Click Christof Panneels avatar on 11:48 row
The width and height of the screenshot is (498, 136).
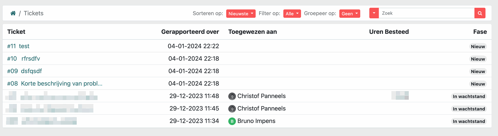point(232,96)
